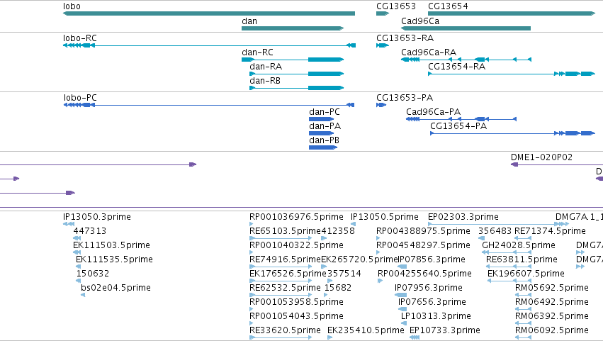The width and height of the screenshot is (603, 341).
Task: Click the IP07656.3prime EST label
Action: [432, 303]
